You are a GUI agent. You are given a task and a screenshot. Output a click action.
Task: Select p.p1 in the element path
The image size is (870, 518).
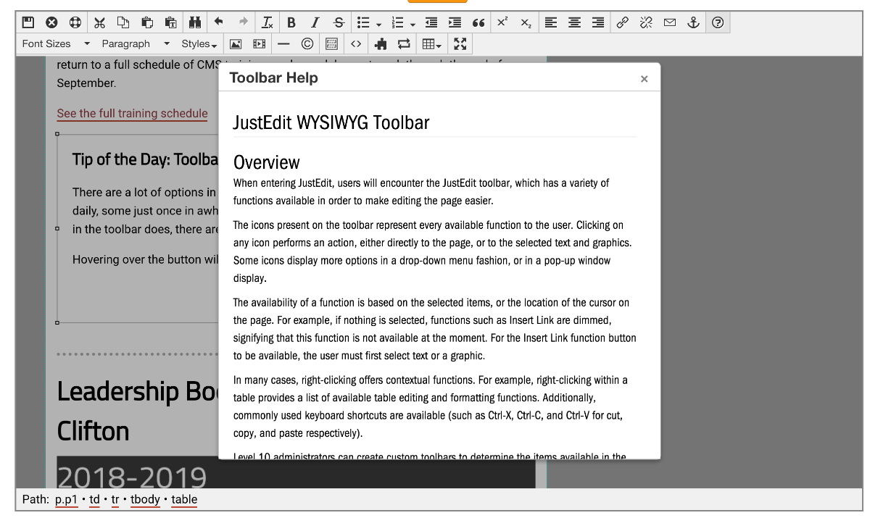[67, 499]
